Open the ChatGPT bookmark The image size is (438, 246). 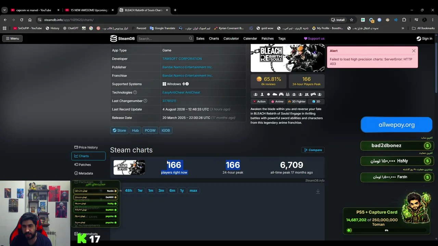tap(71, 28)
